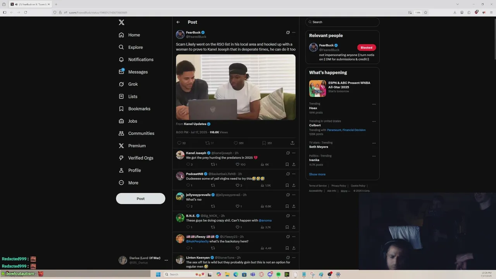This screenshot has height=279, width=496.
Task: Open FearBuck profile avatar in post
Action: [180, 34]
